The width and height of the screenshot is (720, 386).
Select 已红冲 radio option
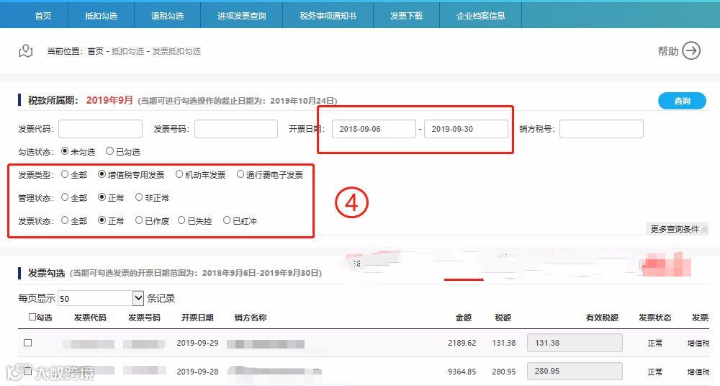click(x=226, y=220)
